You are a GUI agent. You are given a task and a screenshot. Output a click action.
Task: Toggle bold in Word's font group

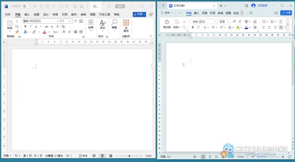point(25,26)
